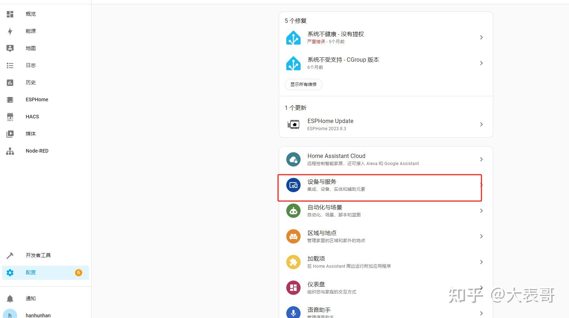Open the 媒体 sidebar menu item
The image size is (569, 318).
point(45,134)
